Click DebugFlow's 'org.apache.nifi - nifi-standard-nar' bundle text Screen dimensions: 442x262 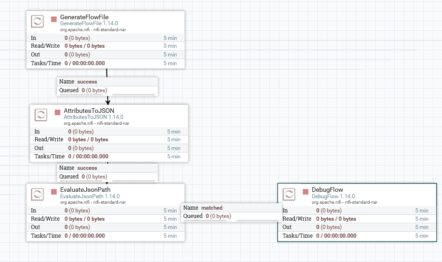click(344, 202)
